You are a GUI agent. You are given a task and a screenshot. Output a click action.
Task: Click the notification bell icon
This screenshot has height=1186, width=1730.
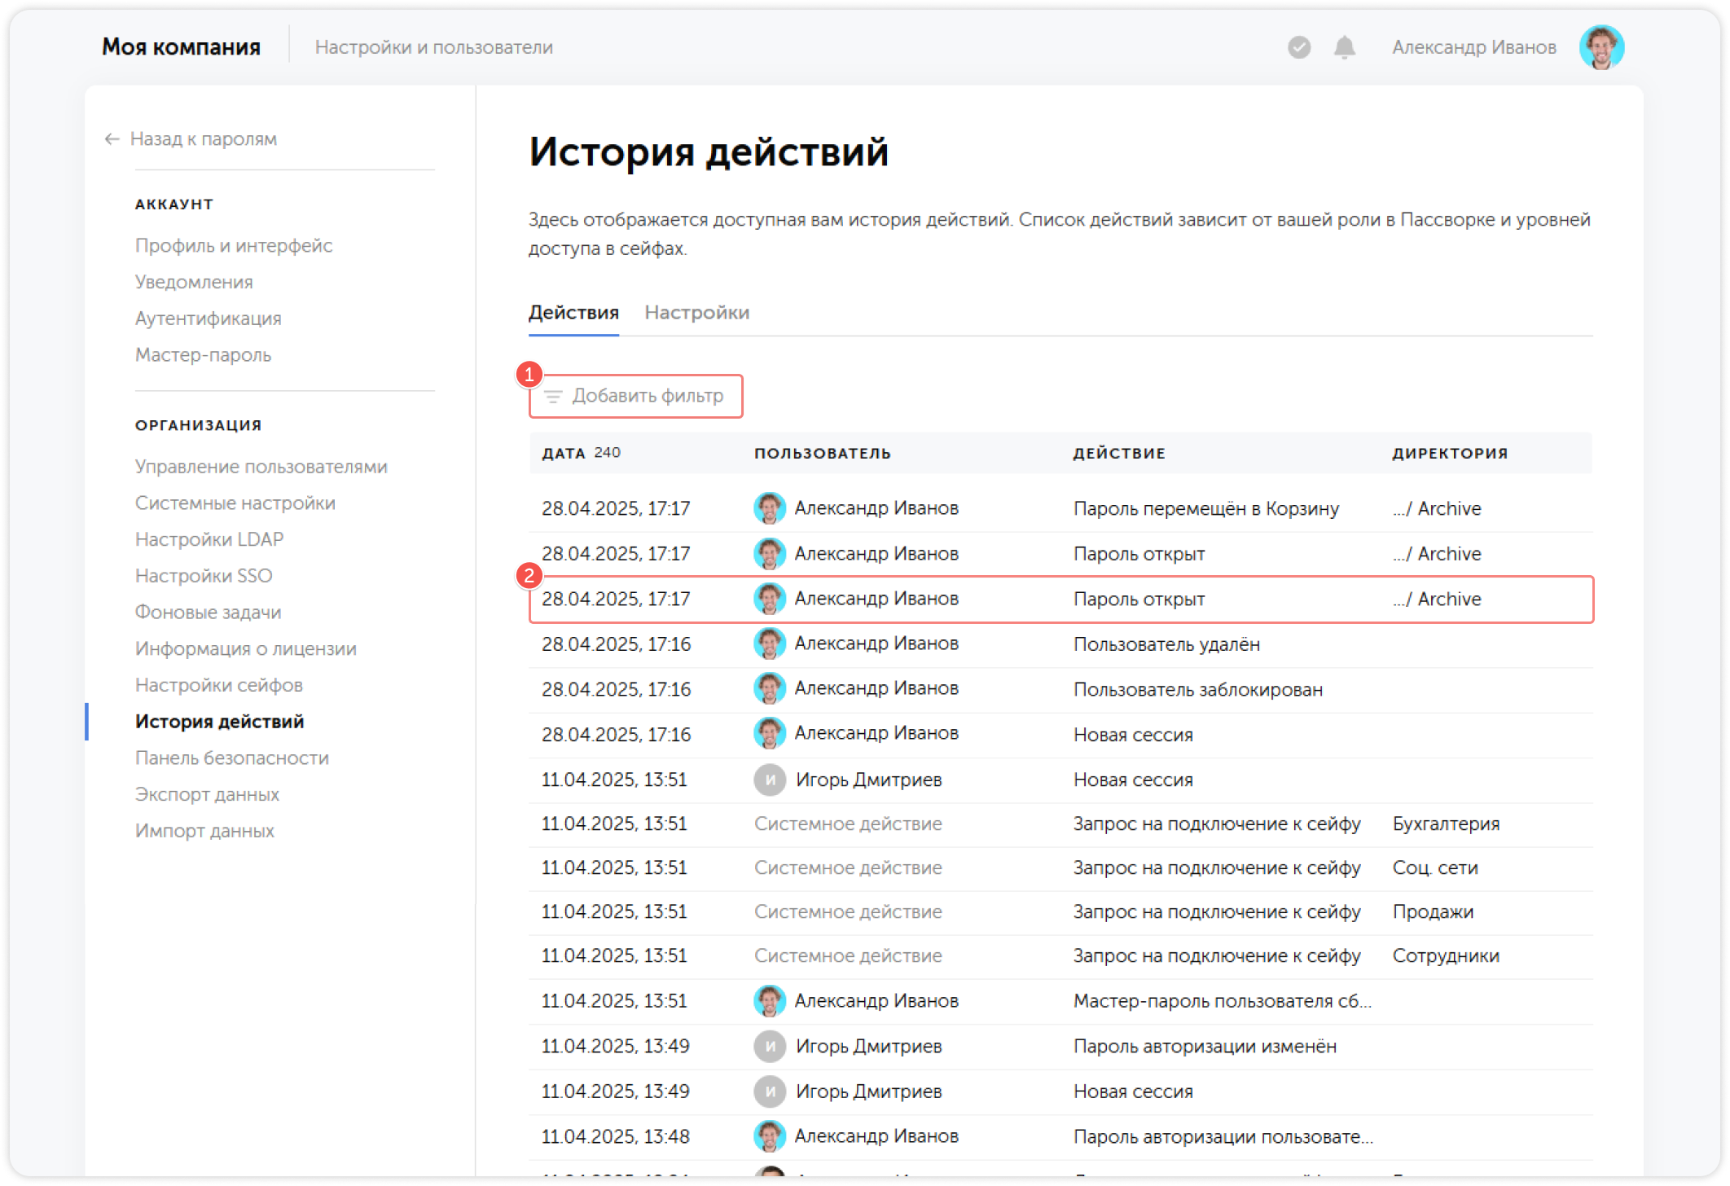tap(1344, 48)
